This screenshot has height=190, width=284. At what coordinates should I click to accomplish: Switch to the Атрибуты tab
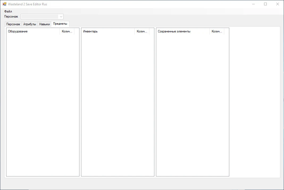tap(29, 24)
